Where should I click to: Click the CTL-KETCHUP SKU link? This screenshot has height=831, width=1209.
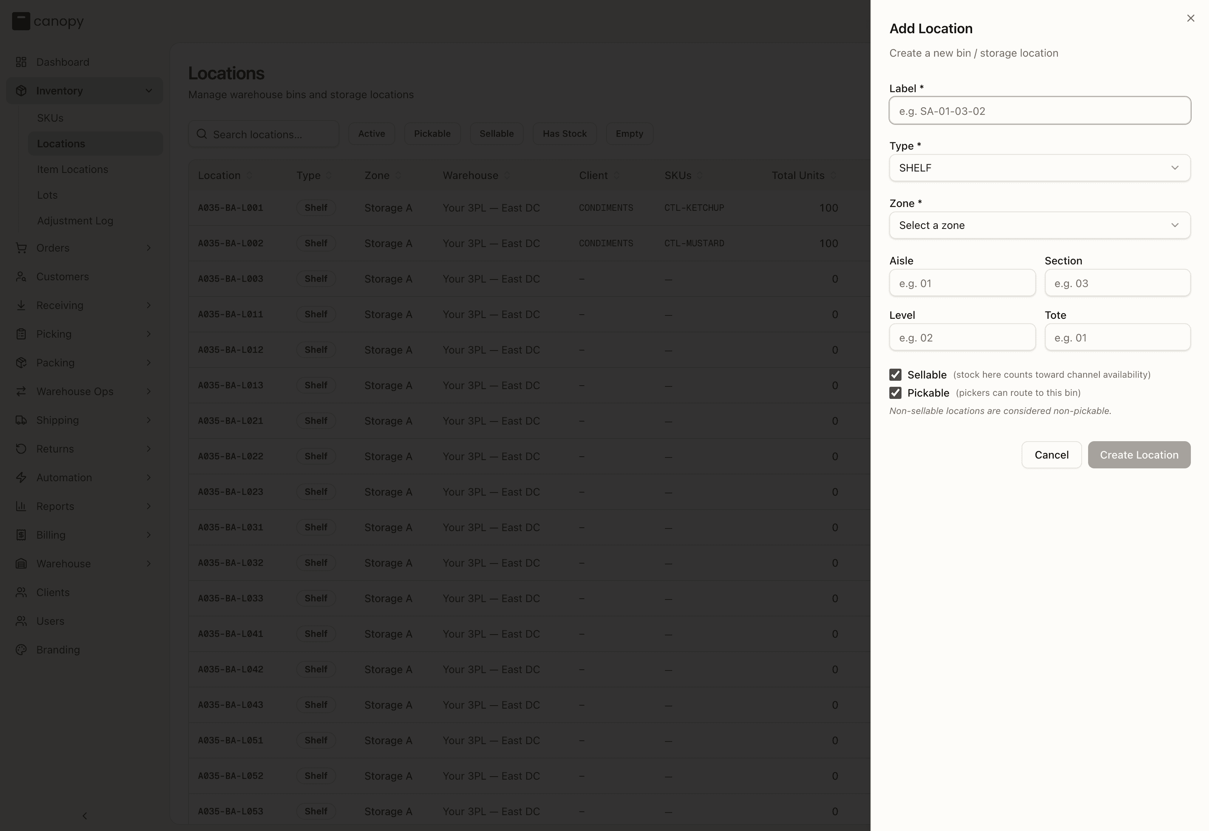click(x=694, y=208)
